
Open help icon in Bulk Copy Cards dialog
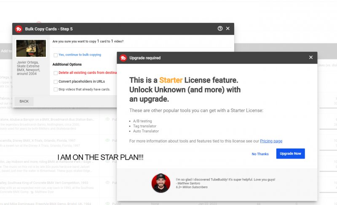[220, 29]
